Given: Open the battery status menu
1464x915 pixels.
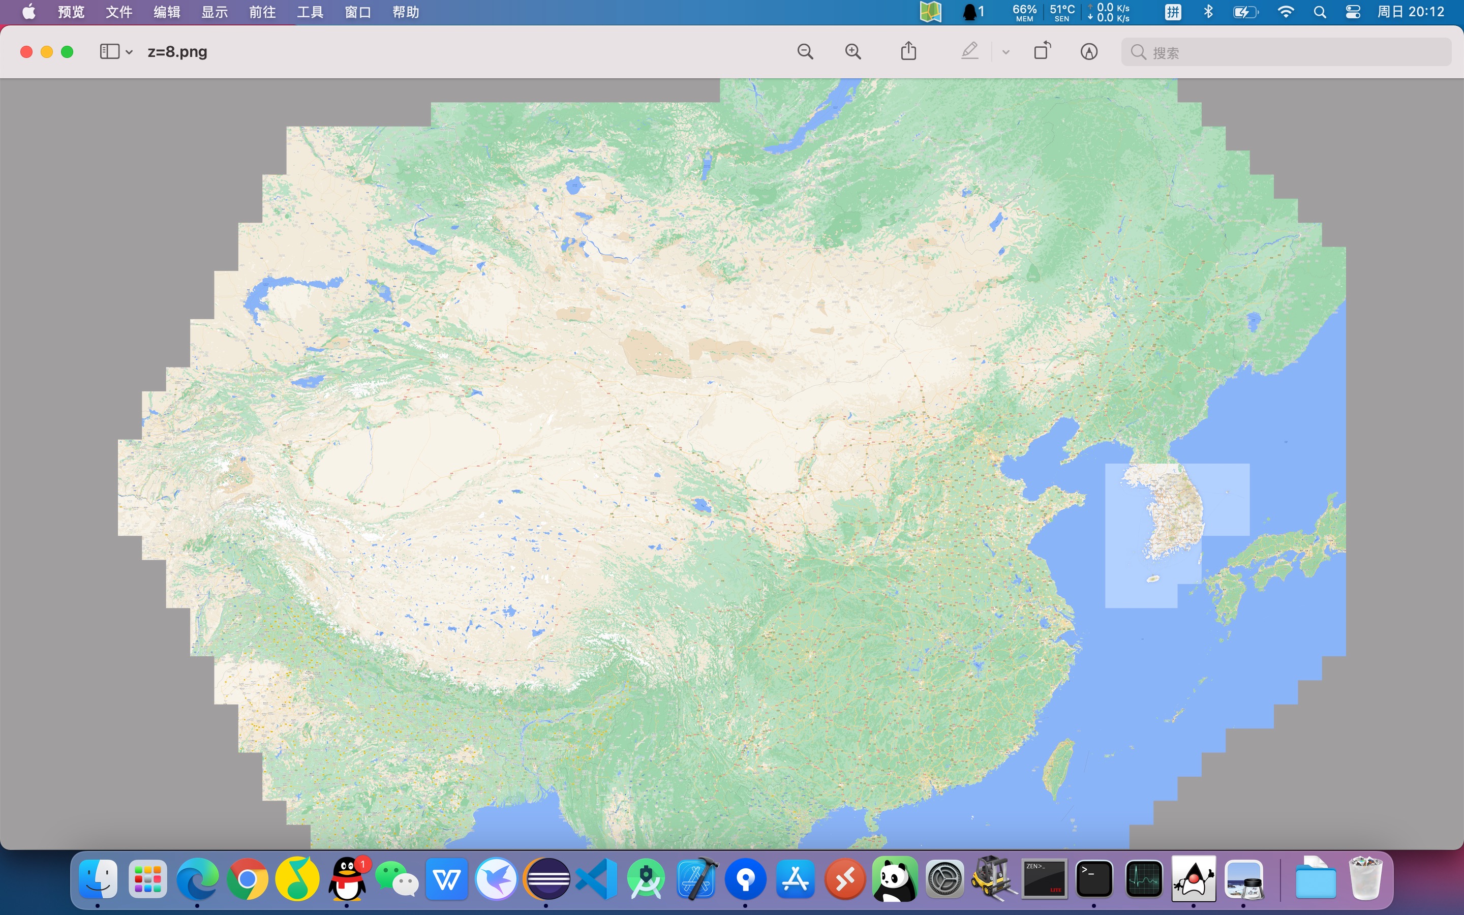Looking at the screenshot, I should pos(1245,12).
